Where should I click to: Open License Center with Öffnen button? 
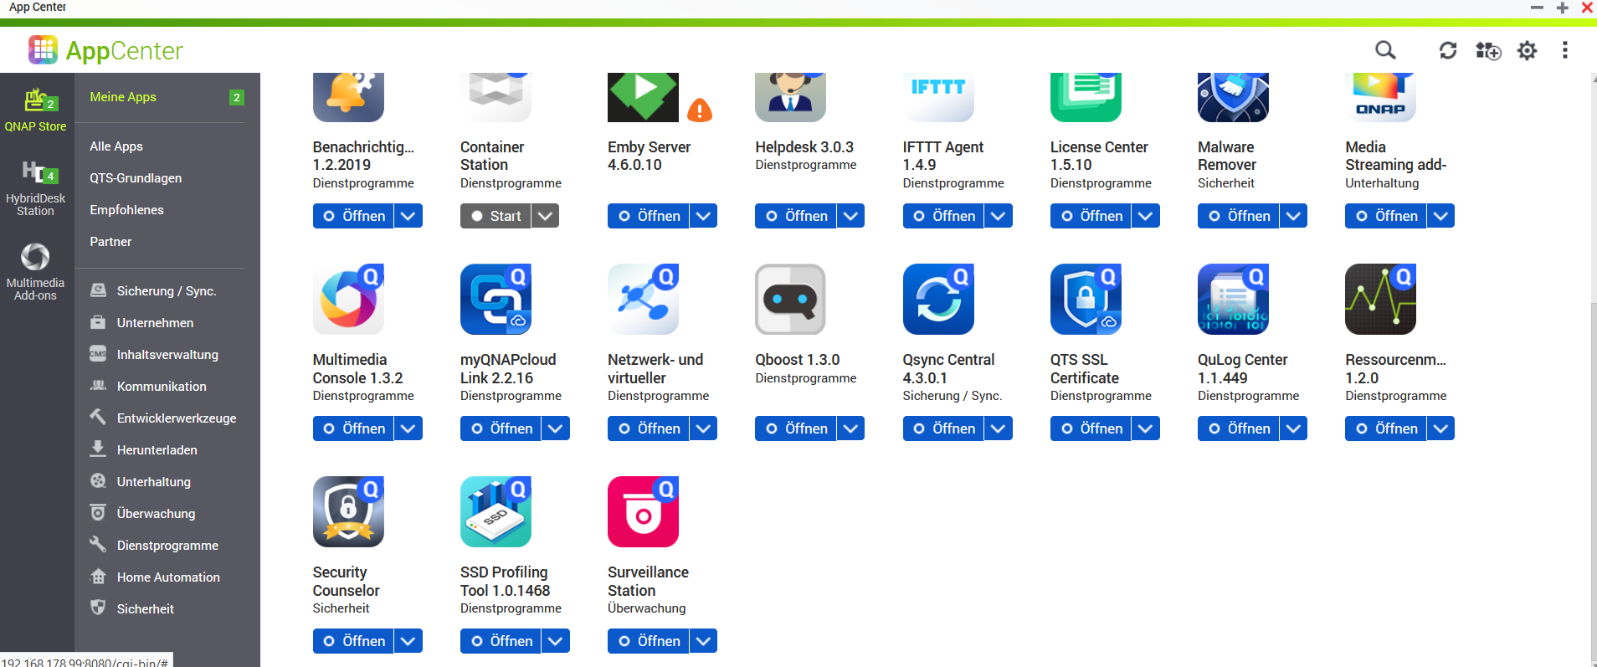(x=1091, y=216)
